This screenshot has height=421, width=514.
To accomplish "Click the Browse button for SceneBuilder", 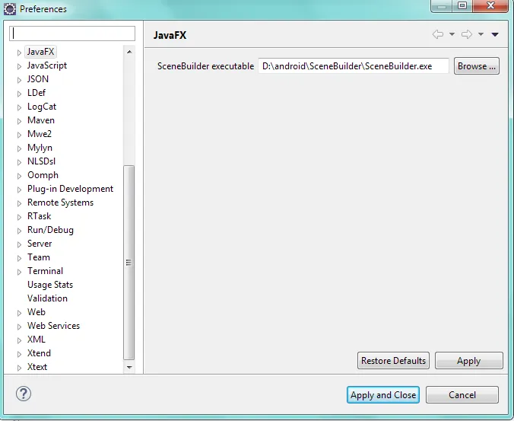I will 477,66.
